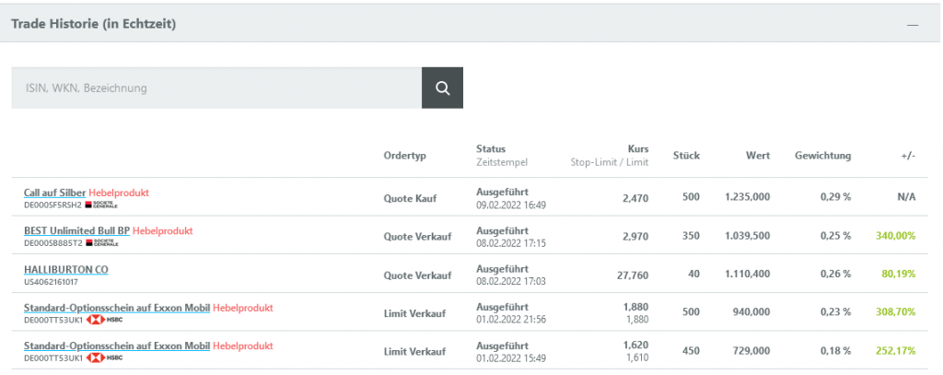
Task: Open first Standard-Optionsschein auf Exxon Mobil link
Action: [117, 308]
